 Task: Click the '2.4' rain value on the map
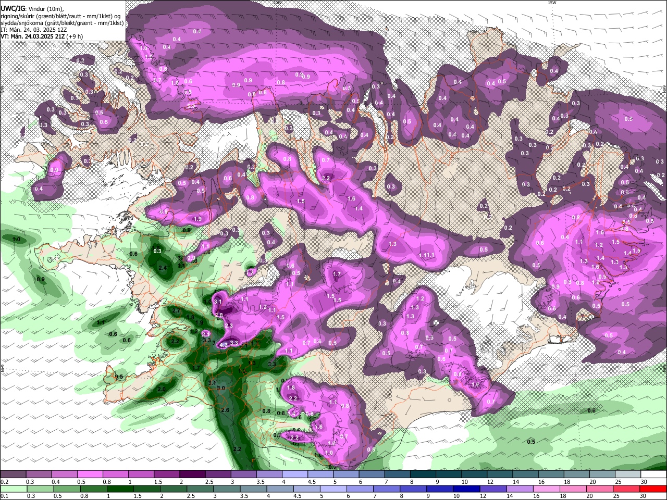pos(163,268)
